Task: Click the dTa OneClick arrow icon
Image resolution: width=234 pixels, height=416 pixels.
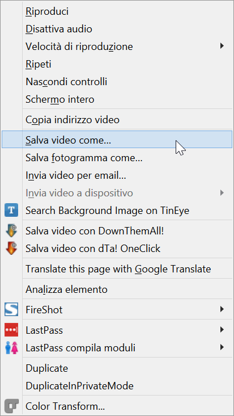Action: point(11,249)
